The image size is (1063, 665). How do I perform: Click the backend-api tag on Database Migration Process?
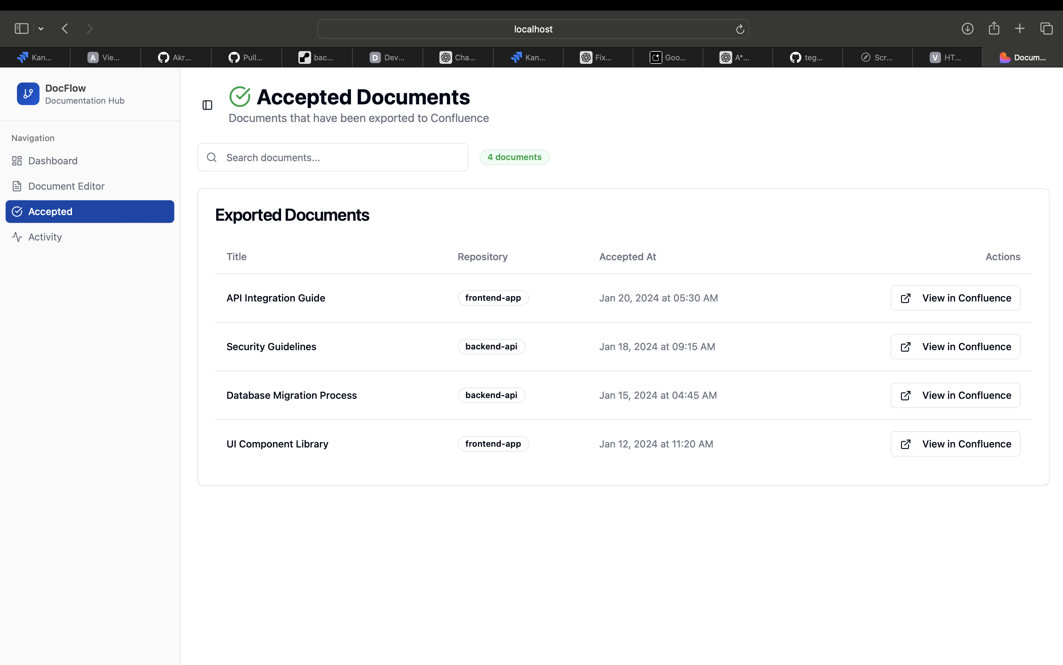491,395
